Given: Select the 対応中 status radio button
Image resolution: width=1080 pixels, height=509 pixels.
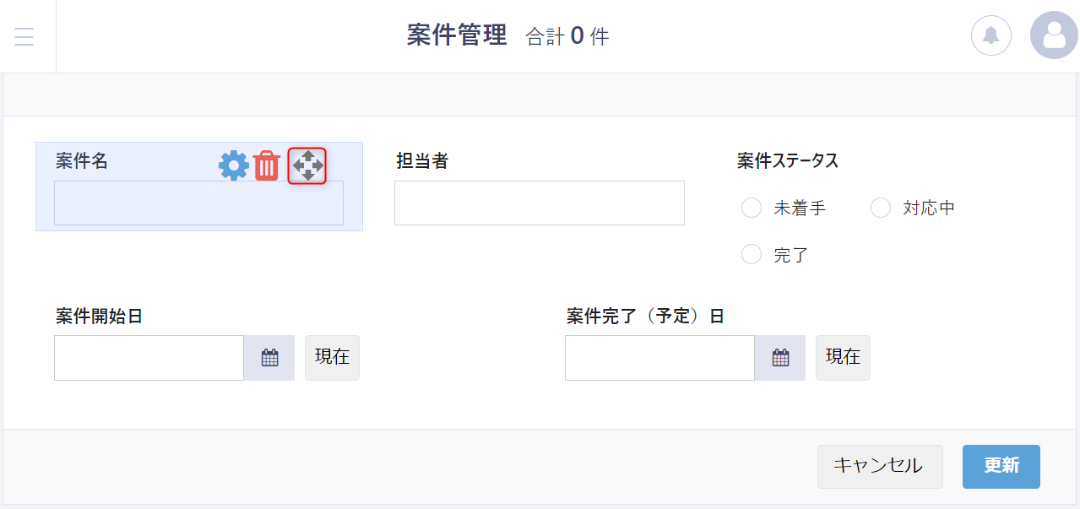Looking at the screenshot, I should (881, 208).
